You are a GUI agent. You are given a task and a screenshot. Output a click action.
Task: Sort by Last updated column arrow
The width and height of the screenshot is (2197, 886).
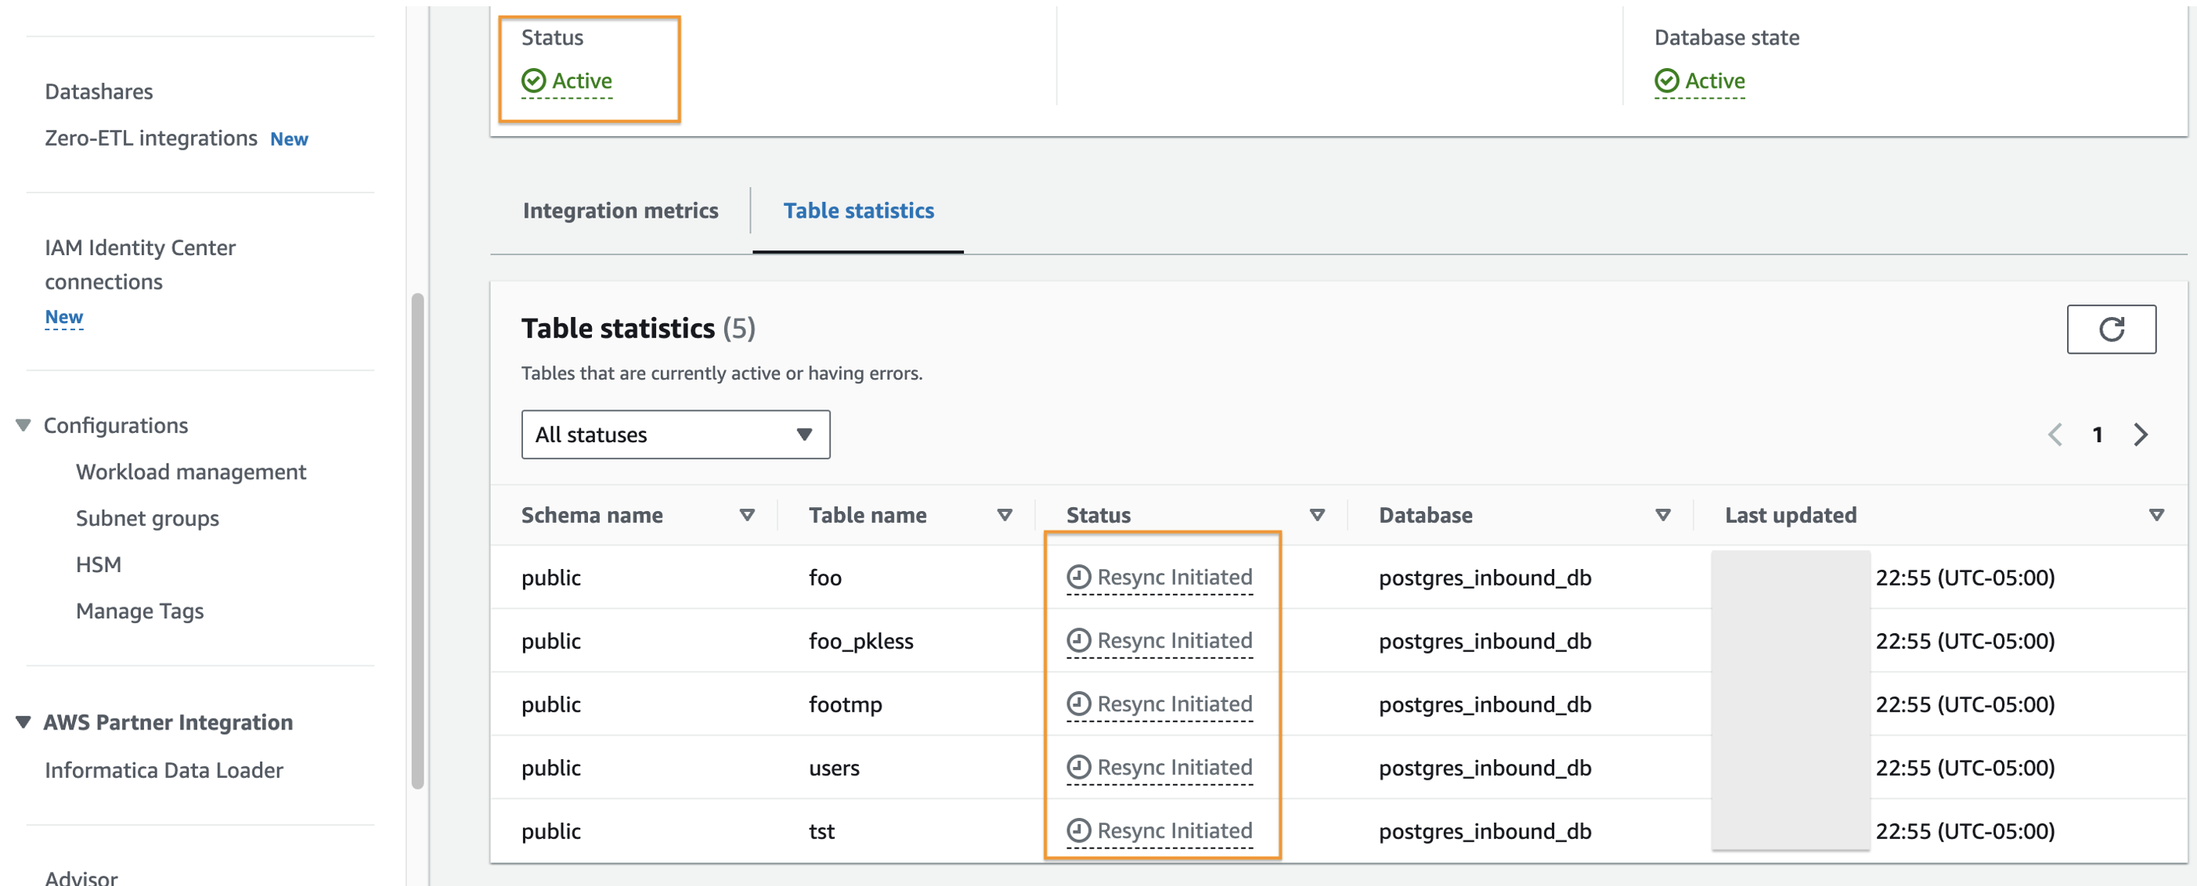pos(2156,515)
